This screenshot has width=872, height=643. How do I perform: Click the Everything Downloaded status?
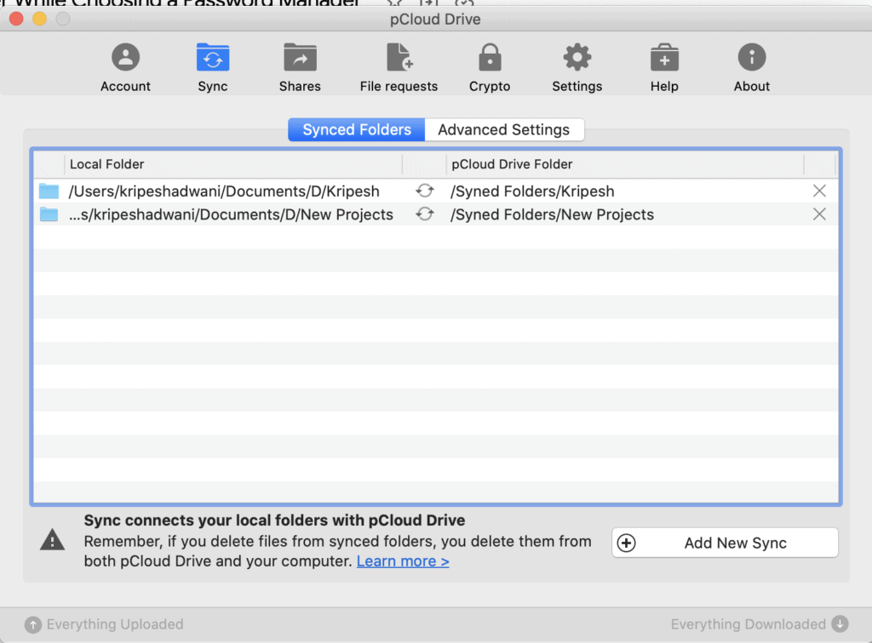tap(748, 624)
